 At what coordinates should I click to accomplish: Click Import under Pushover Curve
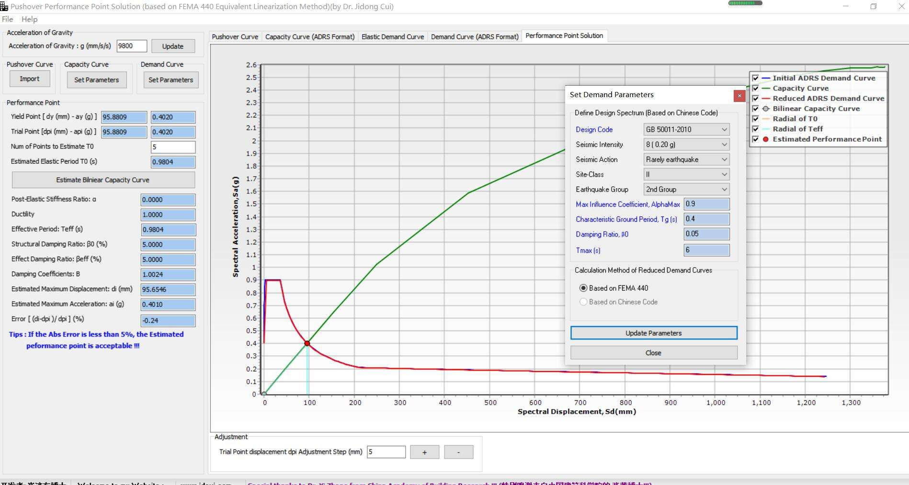pos(30,79)
